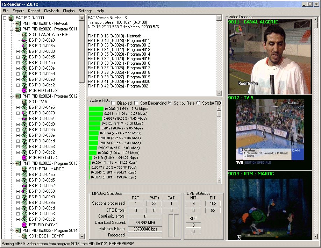The width and height of the screenshot is (321, 248).
Task: Click the unknown-stream icon for ES PID 0x039e under Program 9013
Action: click(24, 203)
